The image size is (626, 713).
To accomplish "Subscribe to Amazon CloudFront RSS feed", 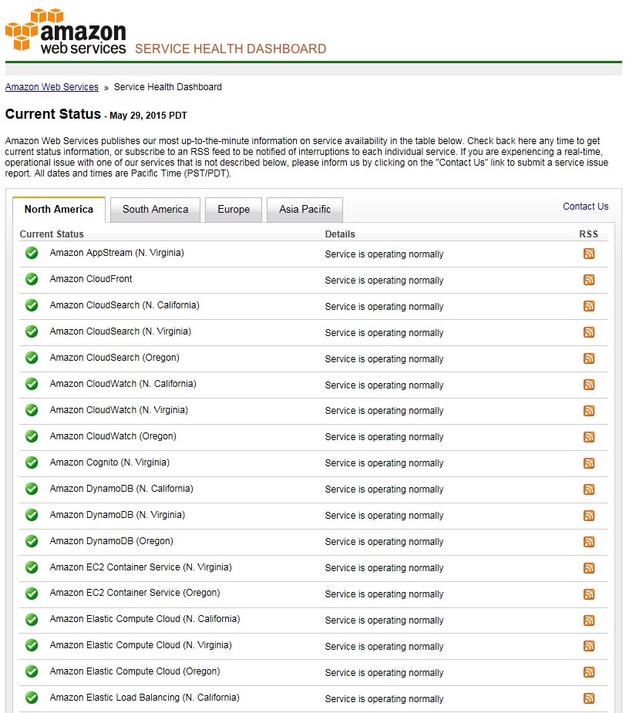I will coord(589,280).
